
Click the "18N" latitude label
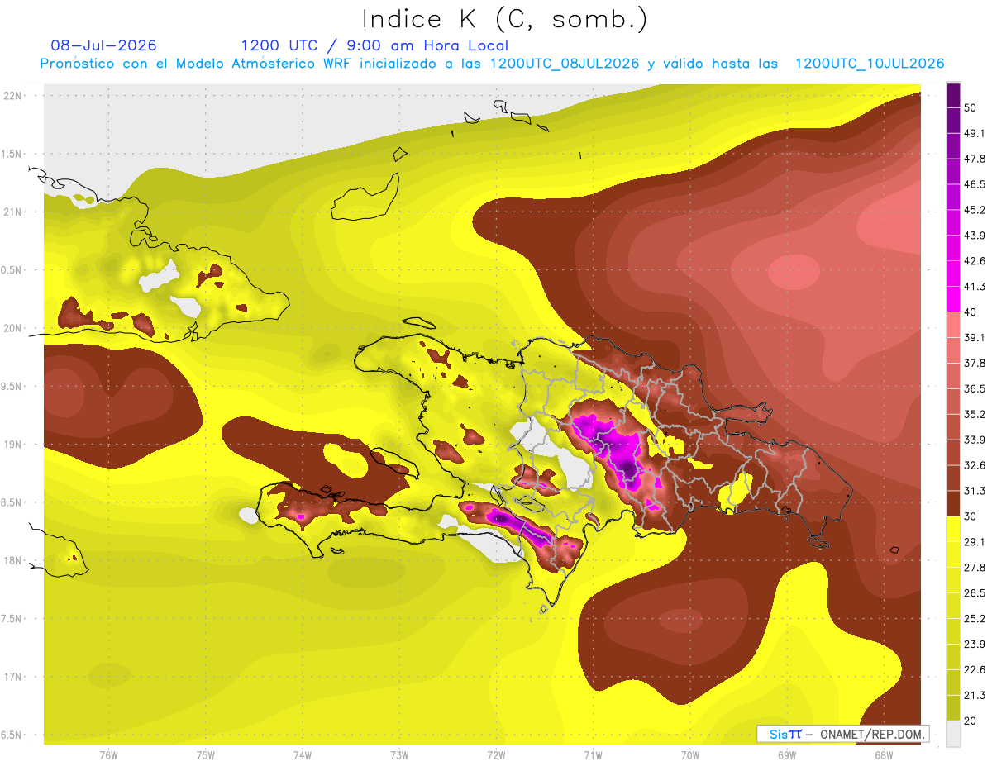pyautogui.click(x=13, y=560)
